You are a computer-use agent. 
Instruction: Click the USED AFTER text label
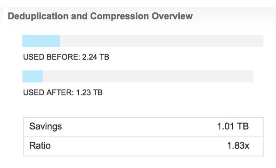point(48,93)
